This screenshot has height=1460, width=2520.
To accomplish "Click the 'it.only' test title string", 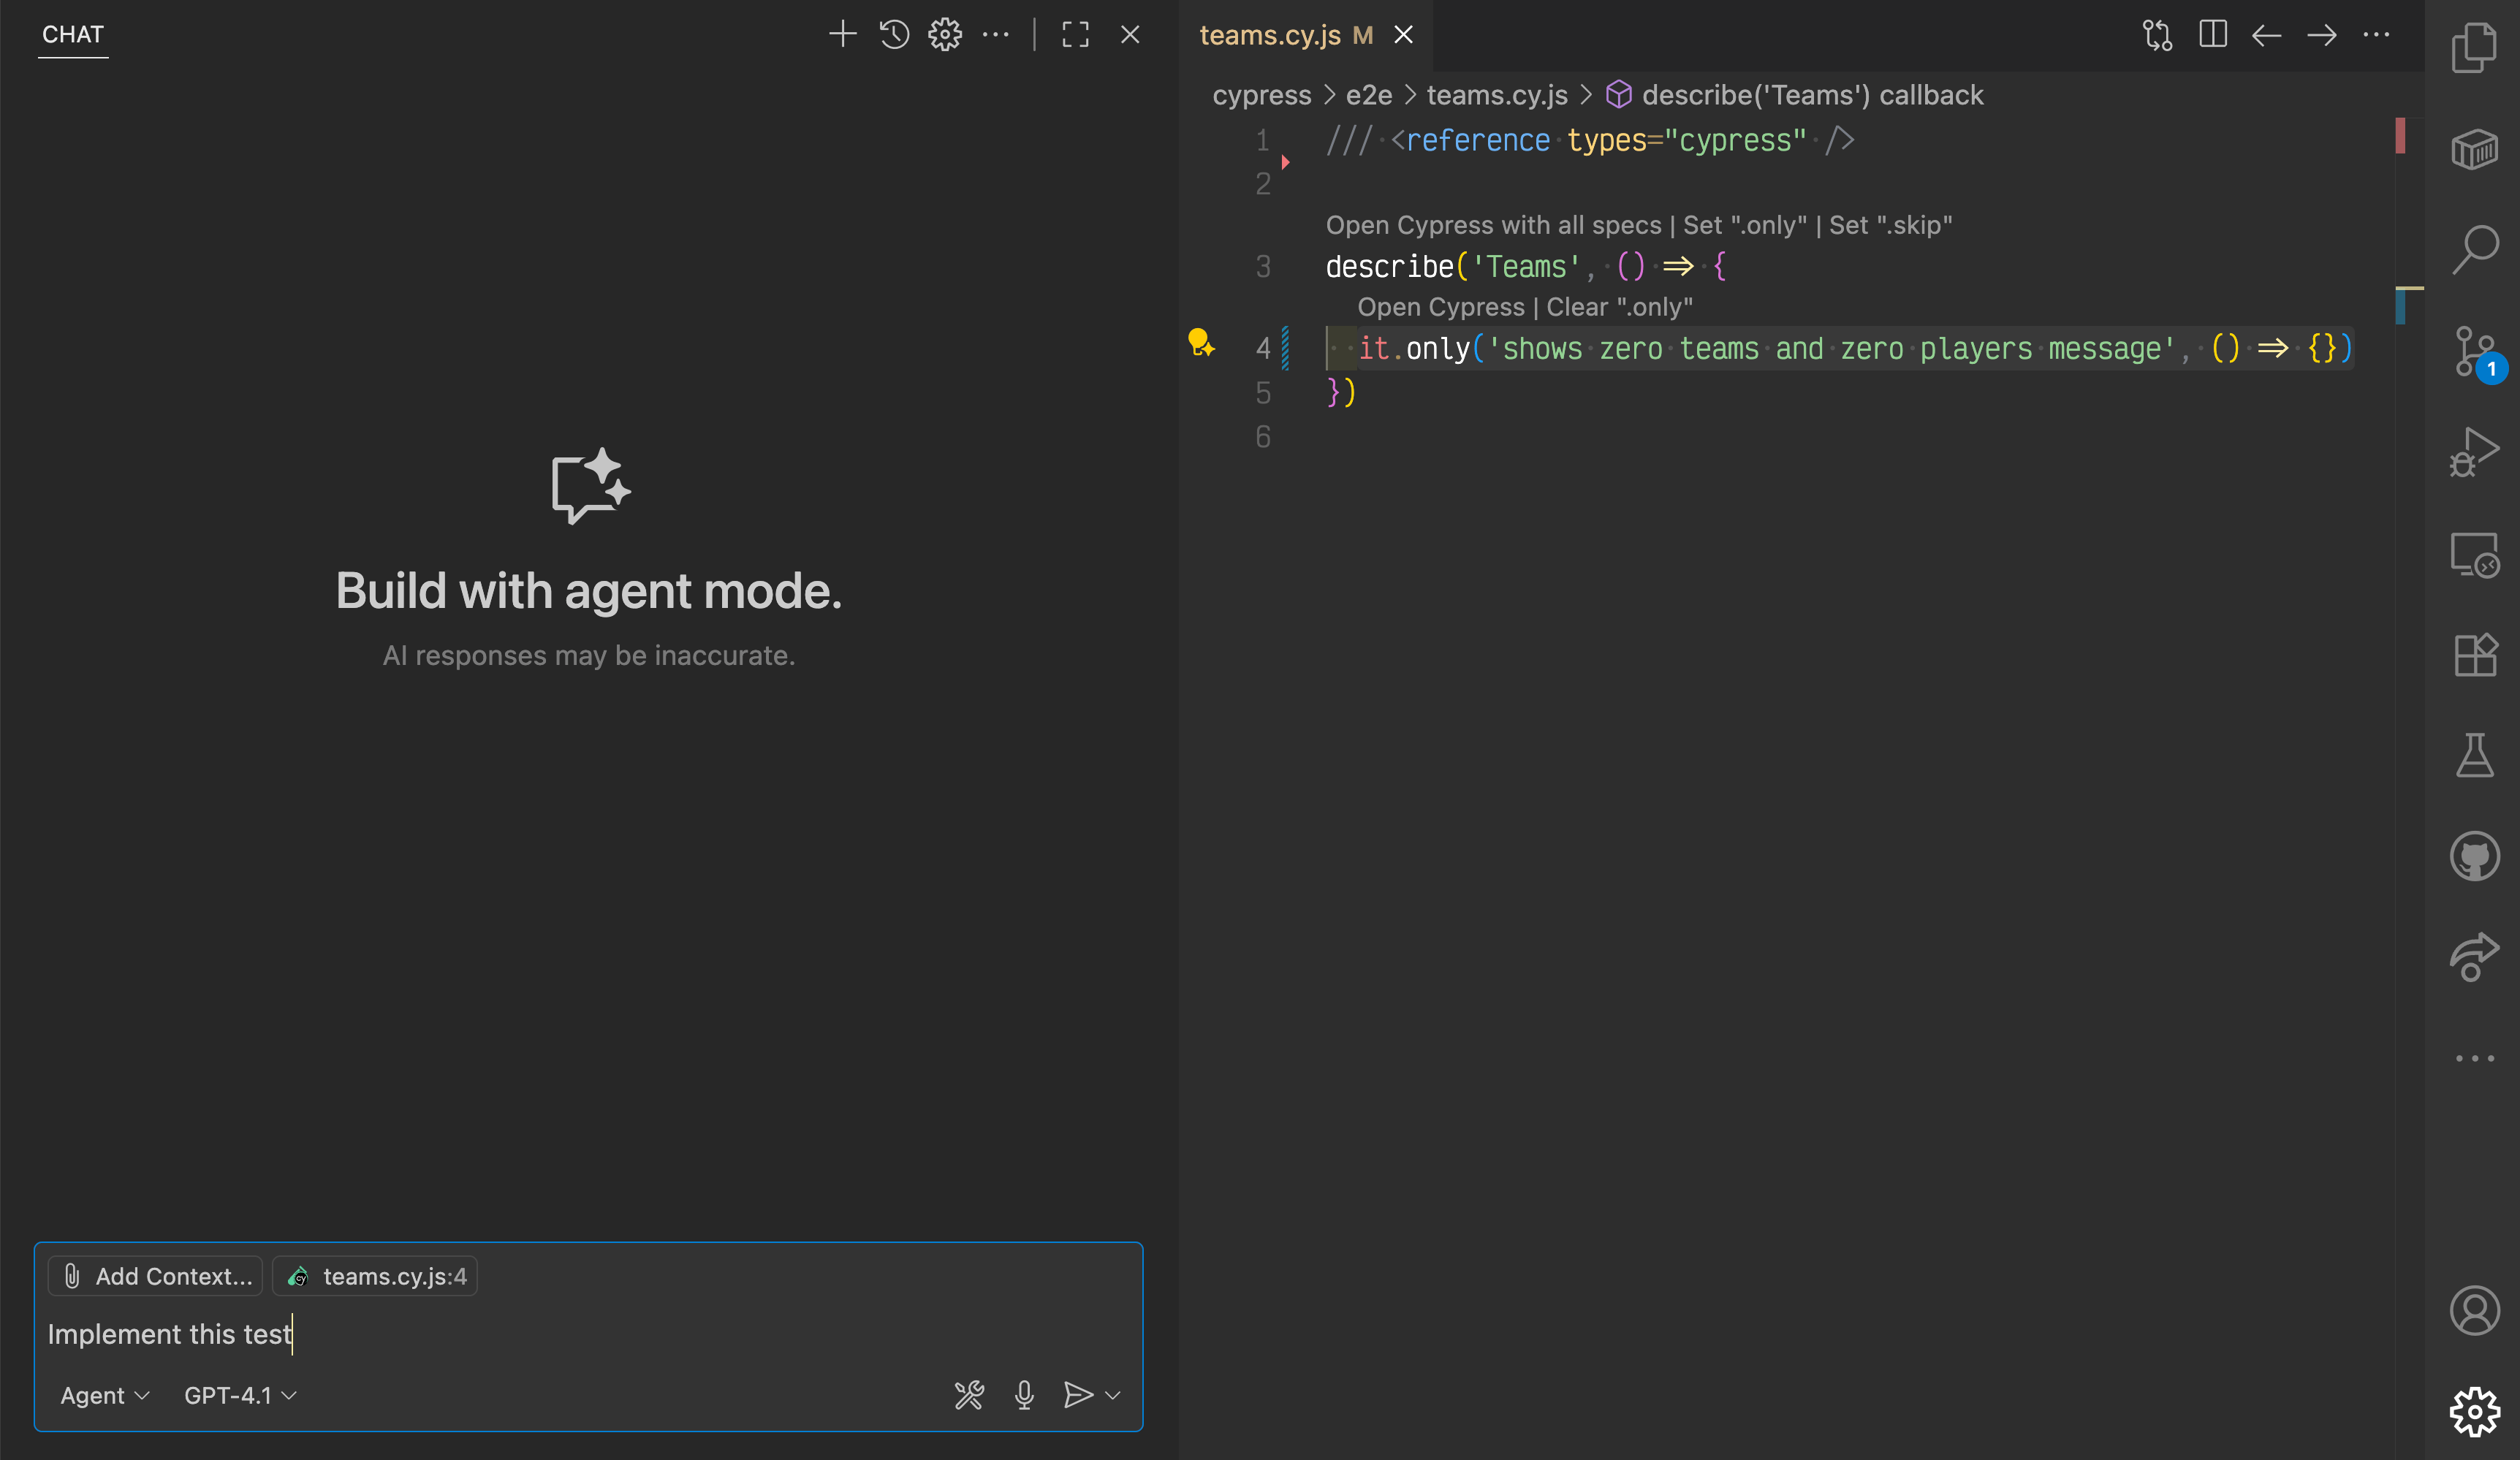I will pyautogui.click(x=1831, y=349).
